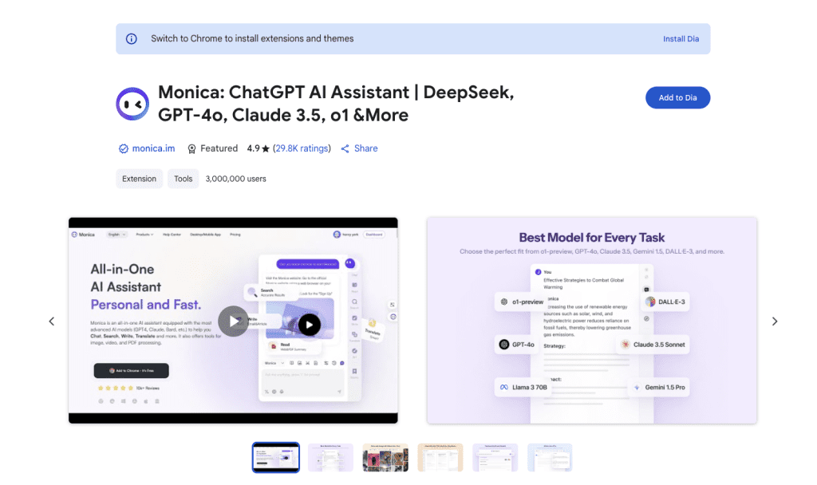The height and width of the screenshot is (485, 817).
Task: Go to next screenshot with right arrow
Action: pyautogui.click(x=774, y=321)
